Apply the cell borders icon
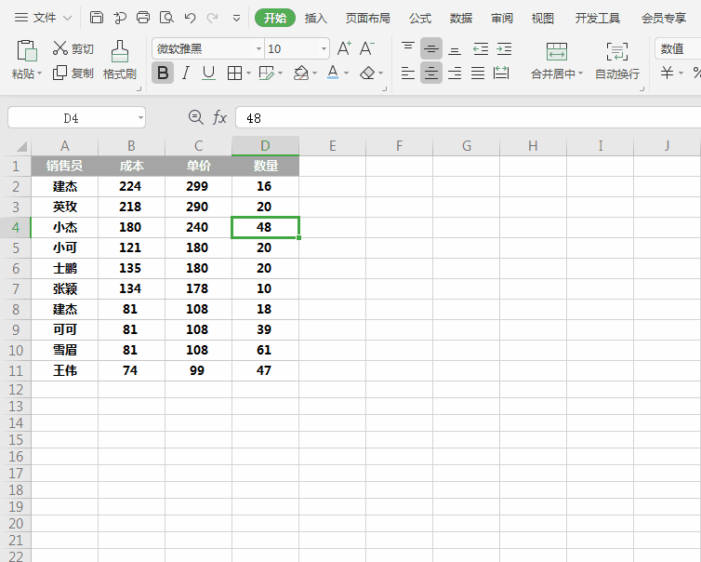 pos(234,73)
